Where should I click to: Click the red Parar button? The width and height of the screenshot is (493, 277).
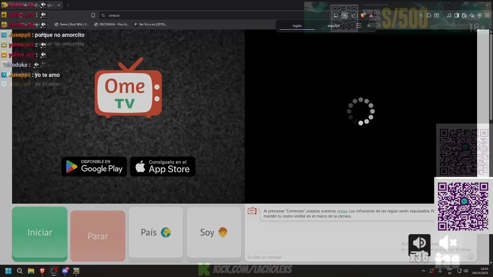[x=98, y=236]
